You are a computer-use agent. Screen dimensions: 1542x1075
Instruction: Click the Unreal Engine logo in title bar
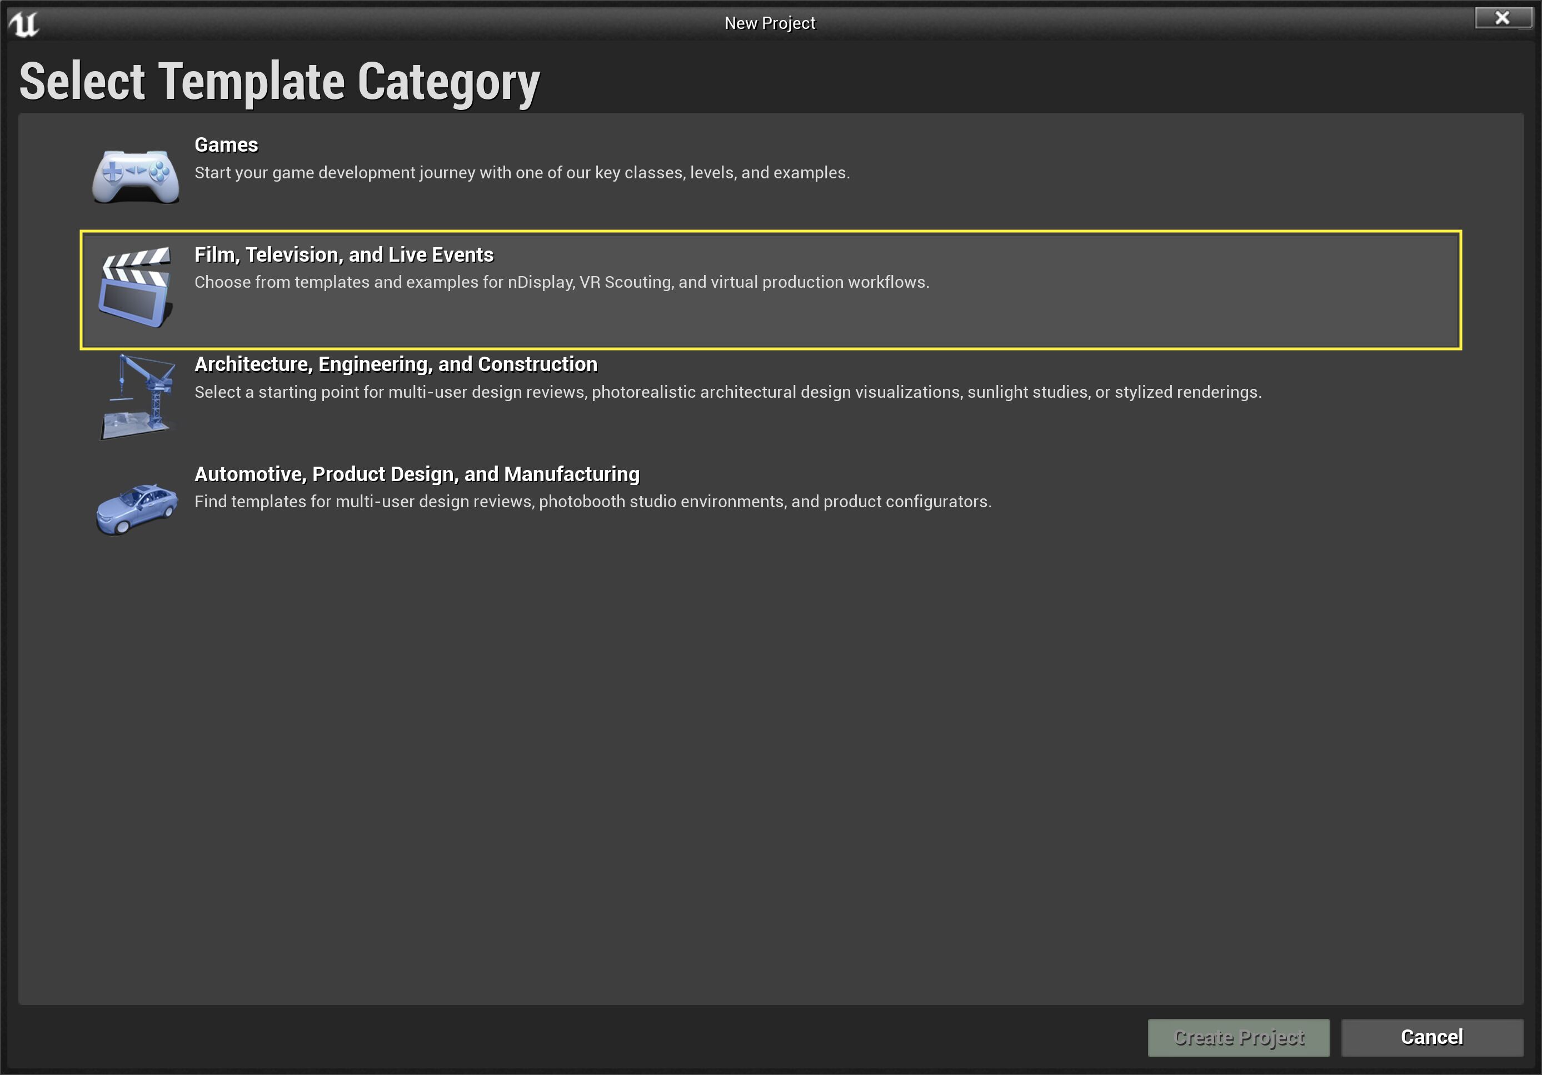[x=23, y=24]
